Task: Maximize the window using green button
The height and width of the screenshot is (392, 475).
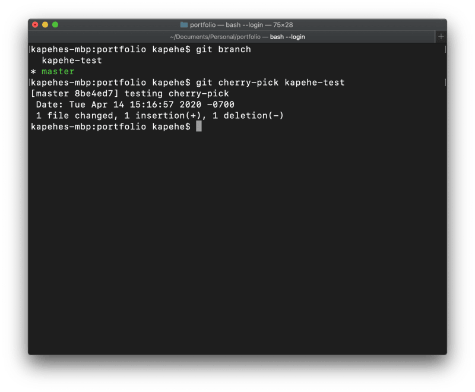Action: (x=55, y=25)
